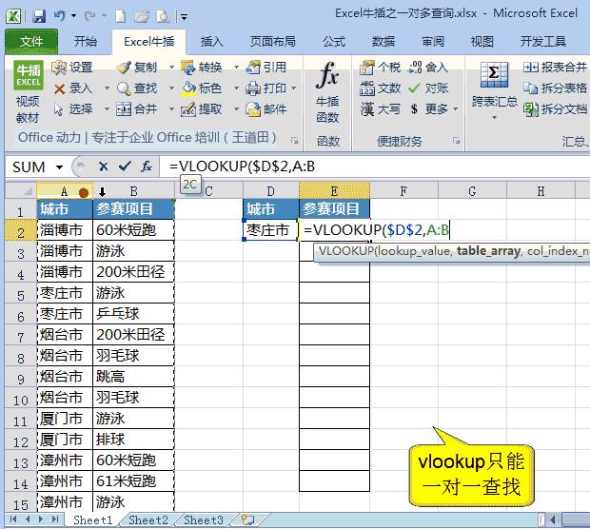Image resolution: width=590 pixels, height=529 pixels.
Task: Switch to the 插入 Insert tab
Action: (x=212, y=41)
